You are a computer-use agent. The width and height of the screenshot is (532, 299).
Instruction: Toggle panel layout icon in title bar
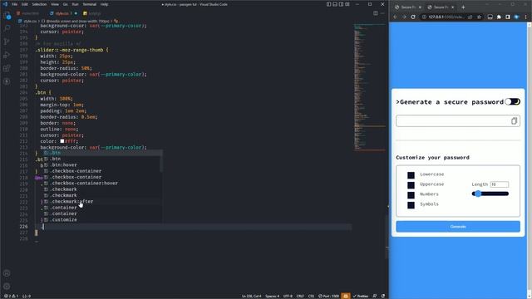click(x=335, y=4)
